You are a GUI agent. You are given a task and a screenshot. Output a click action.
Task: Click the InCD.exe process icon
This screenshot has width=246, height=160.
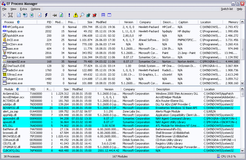coord(5,40)
